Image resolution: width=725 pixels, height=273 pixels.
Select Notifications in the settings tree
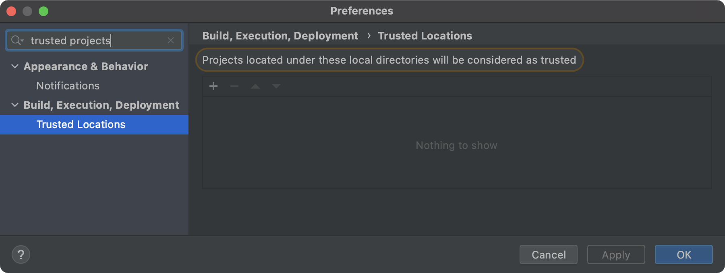(x=68, y=85)
